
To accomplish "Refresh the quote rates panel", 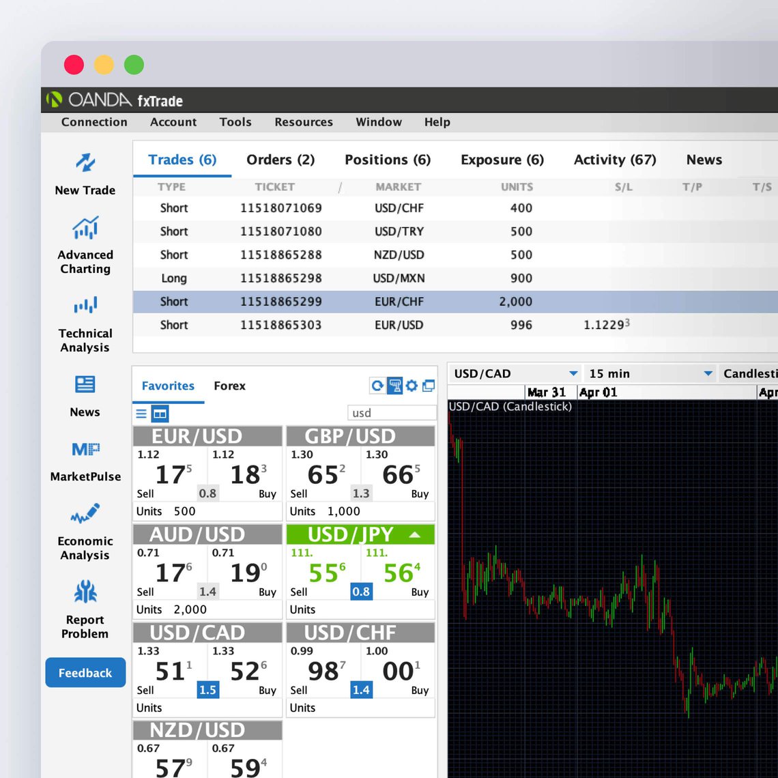I will [x=377, y=386].
